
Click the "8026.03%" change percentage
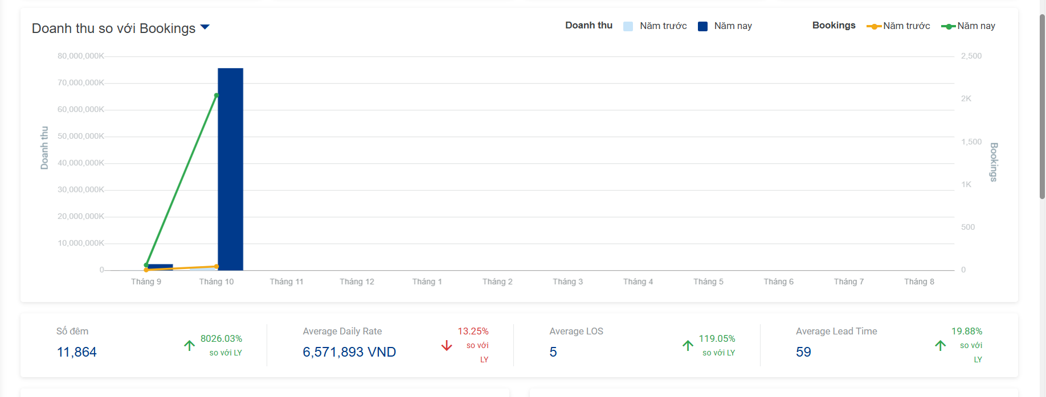221,338
